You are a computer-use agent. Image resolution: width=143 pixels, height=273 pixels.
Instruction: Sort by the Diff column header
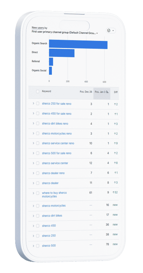(x=116, y=92)
